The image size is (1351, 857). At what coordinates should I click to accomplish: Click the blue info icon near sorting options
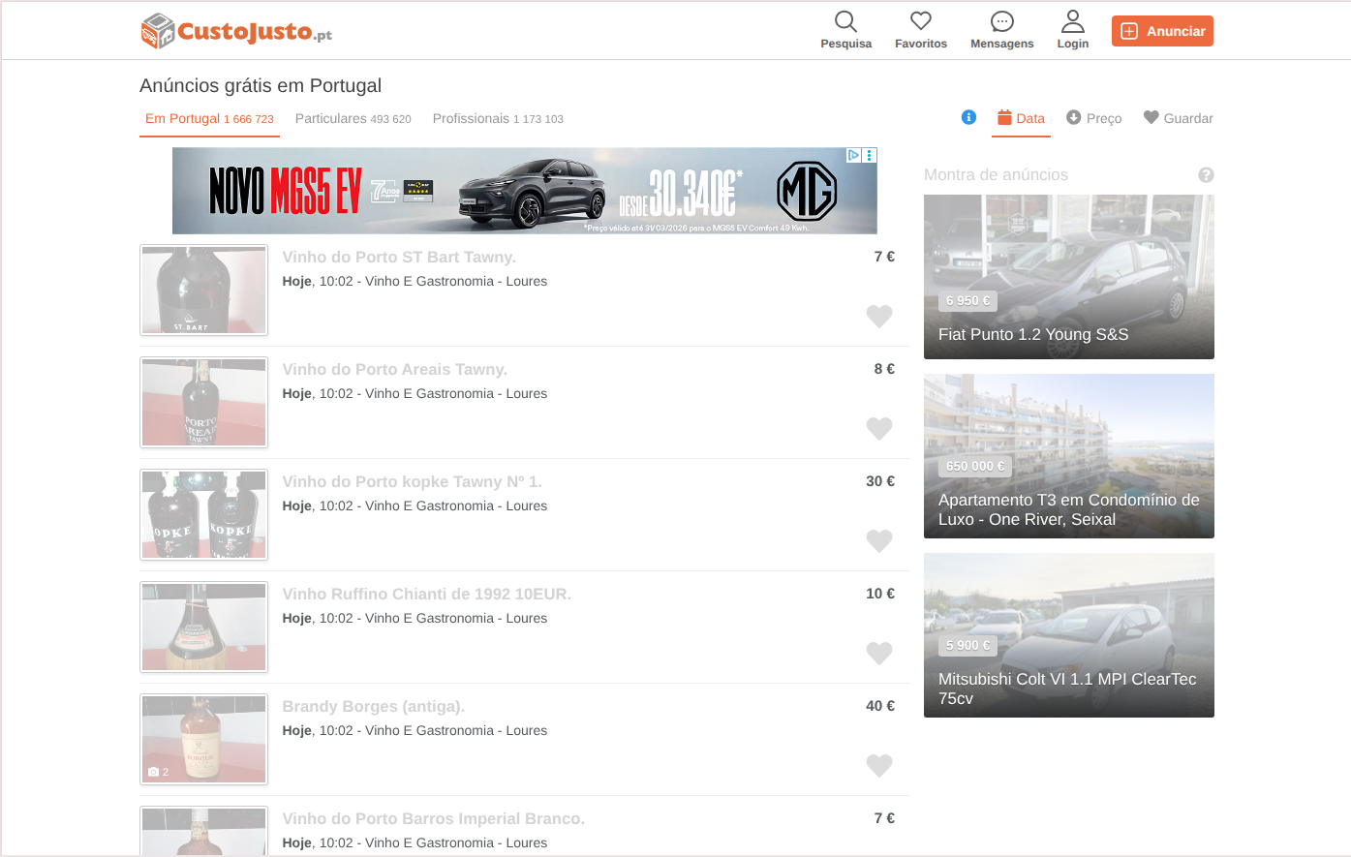tap(968, 117)
